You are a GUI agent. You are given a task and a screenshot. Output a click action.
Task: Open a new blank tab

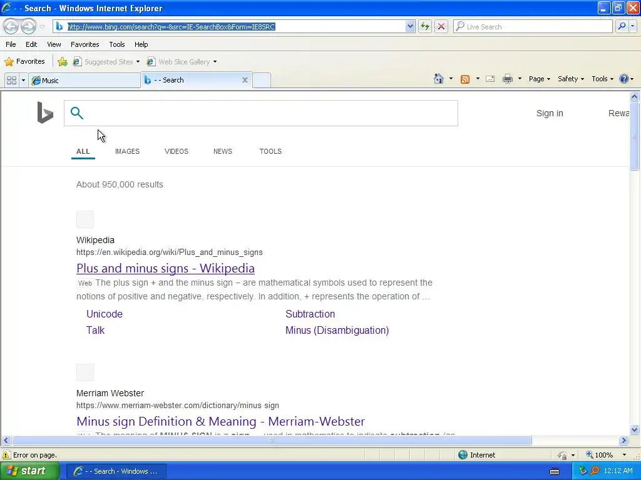click(262, 81)
